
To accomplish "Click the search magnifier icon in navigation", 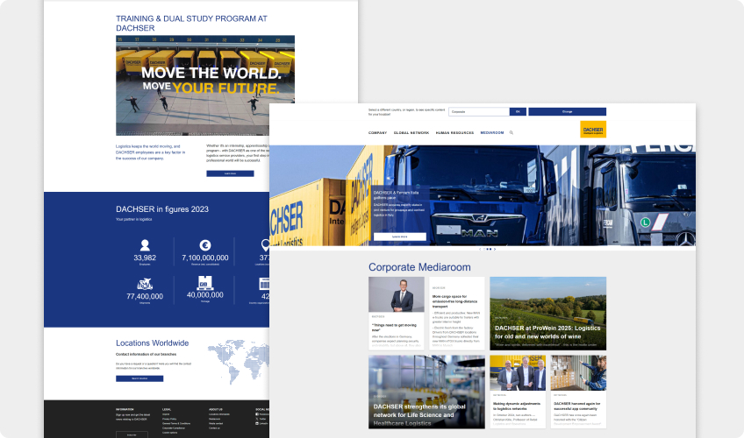I will pyautogui.click(x=511, y=132).
